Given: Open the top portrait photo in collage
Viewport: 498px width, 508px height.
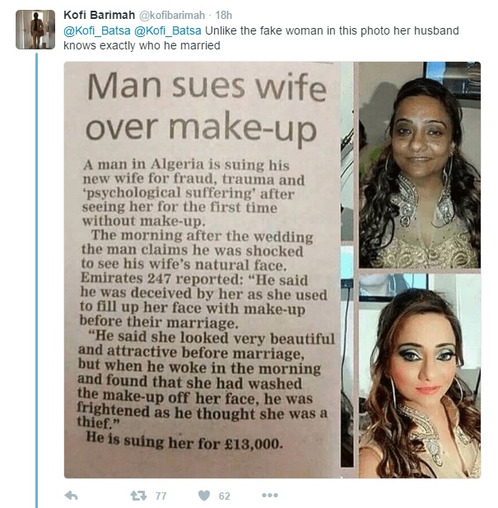Looking at the screenshot, I should click(x=419, y=165).
